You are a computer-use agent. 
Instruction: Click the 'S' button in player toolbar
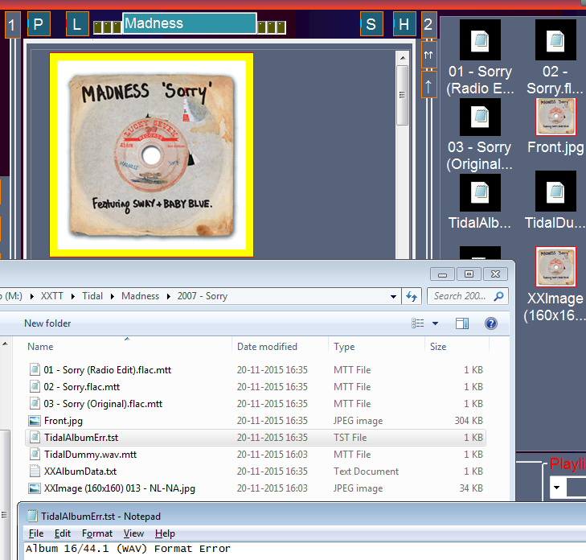tap(371, 24)
